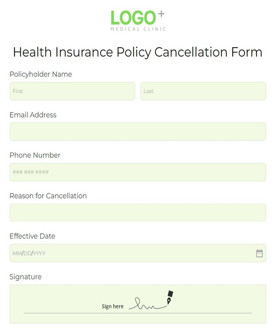Select the Last name input field
The image size is (275, 335).
203,91
